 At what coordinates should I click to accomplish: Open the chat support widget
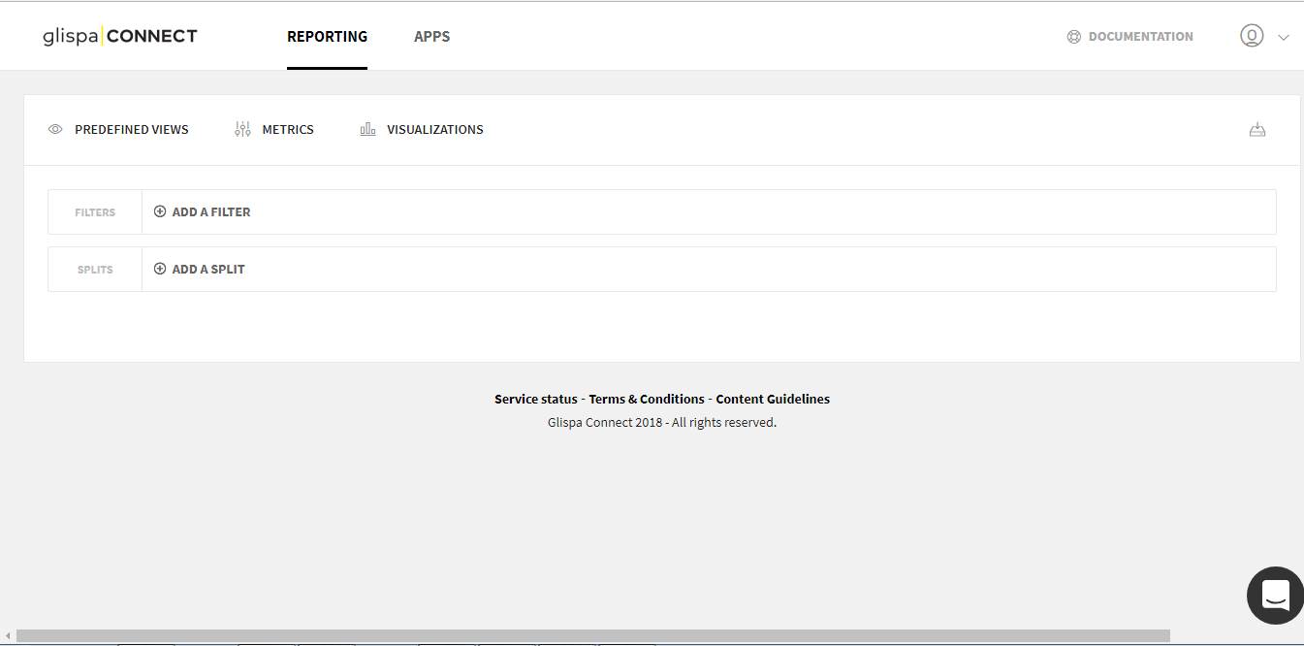(1275, 596)
